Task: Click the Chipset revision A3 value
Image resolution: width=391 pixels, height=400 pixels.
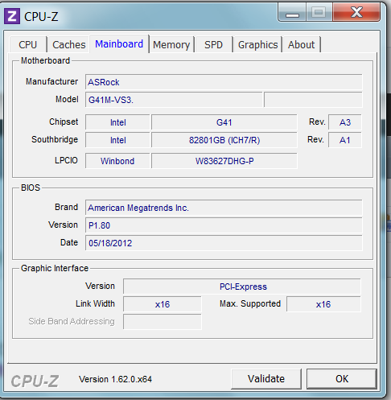Action: [x=345, y=122]
